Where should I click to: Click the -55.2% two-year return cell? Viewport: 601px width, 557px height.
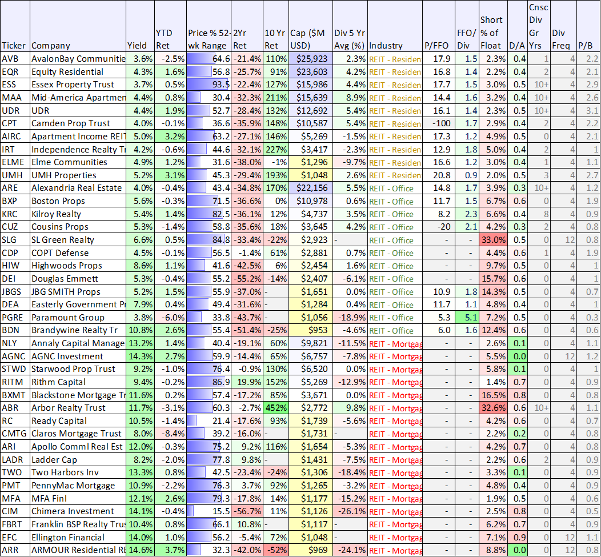[x=247, y=279]
